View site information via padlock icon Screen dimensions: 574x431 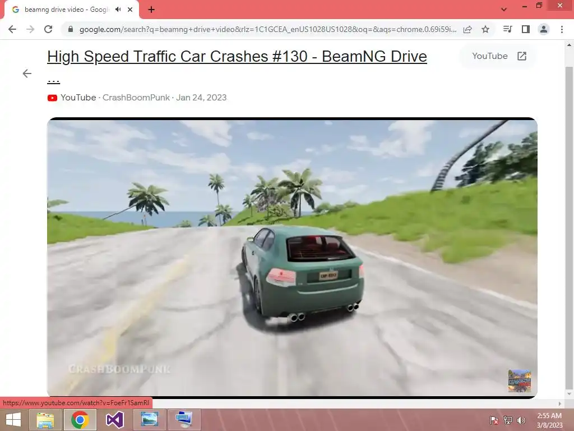[71, 29]
